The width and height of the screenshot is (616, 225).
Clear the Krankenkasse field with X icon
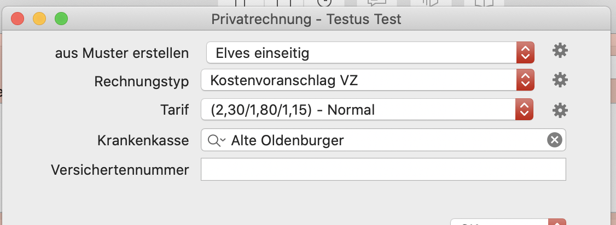pos(555,140)
